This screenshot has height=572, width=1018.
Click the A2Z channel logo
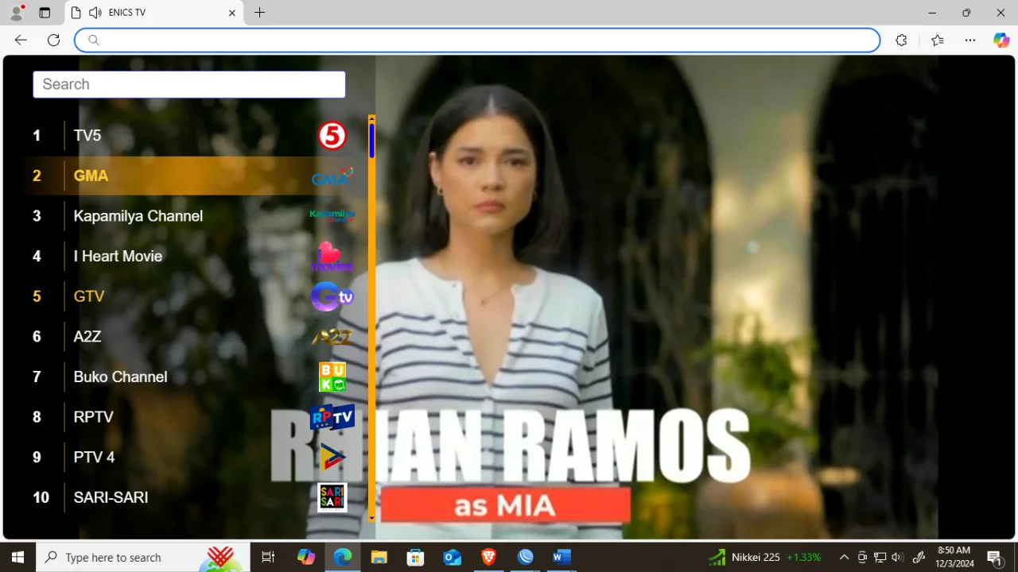pos(332,337)
